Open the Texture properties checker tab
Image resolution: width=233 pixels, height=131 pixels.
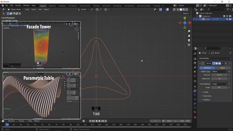pyautogui.click(x=195, y=118)
